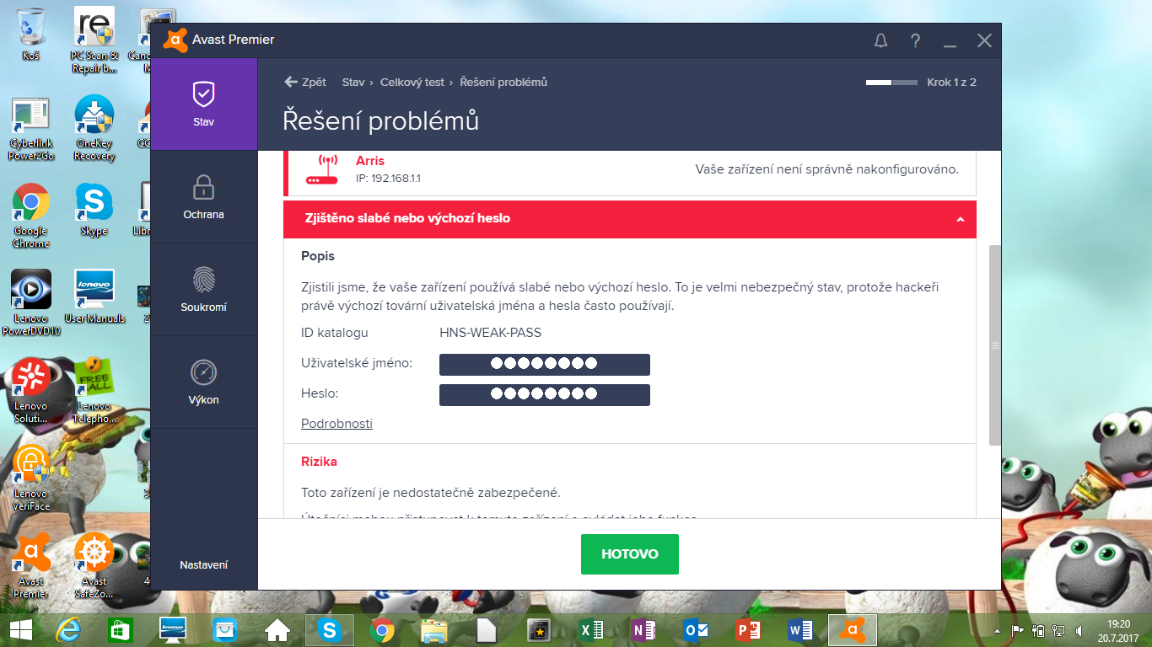Screen dimensions: 1152x647
Task: Click the Krok 1 z 2 progress bar
Action: 891,83
